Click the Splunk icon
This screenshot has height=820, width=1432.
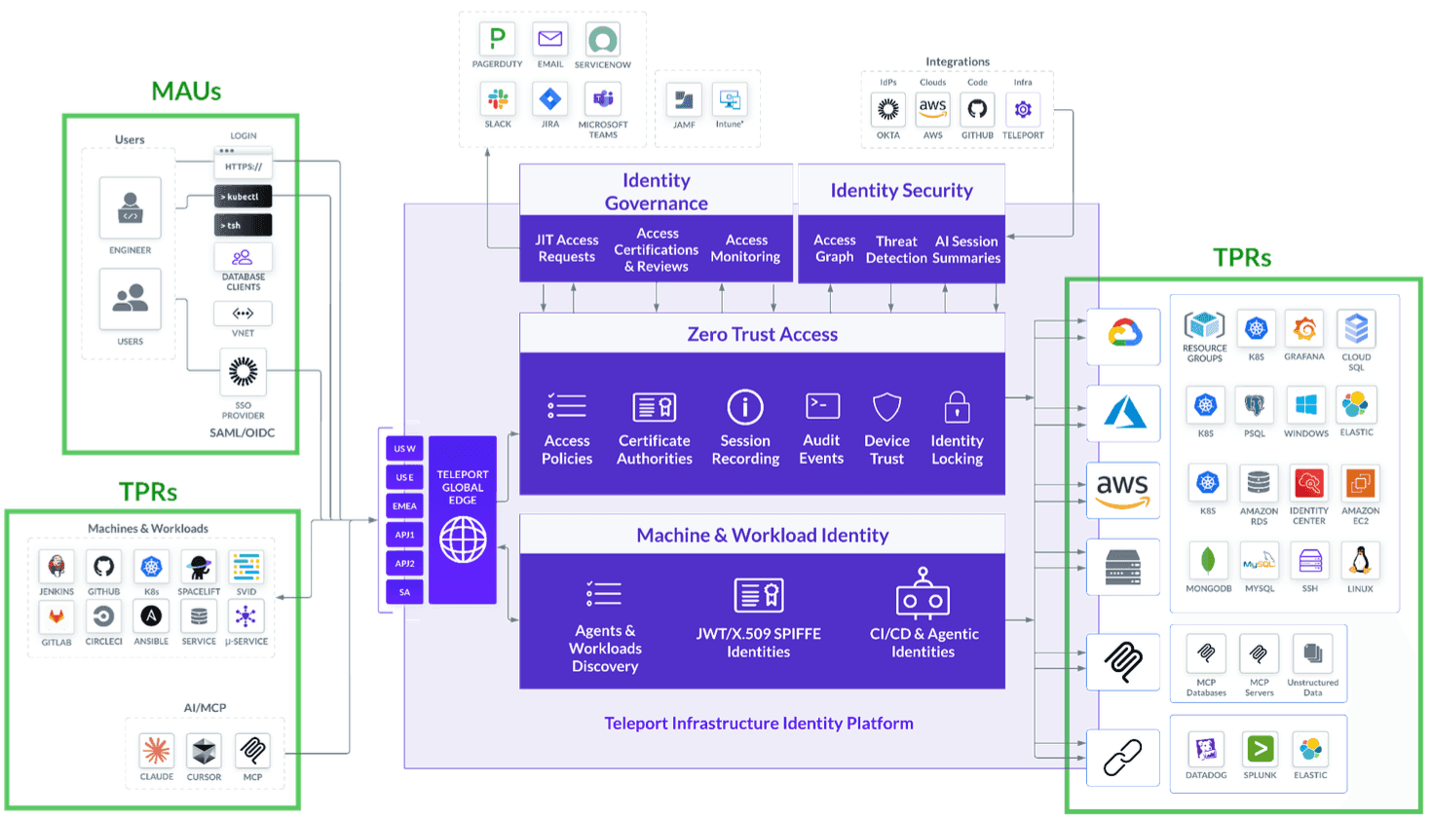pyautogui.click(x=1260, y=750)
